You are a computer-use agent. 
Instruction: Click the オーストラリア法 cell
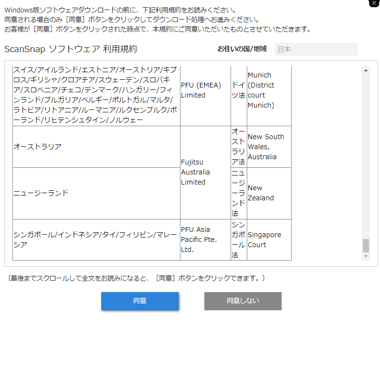239,147
